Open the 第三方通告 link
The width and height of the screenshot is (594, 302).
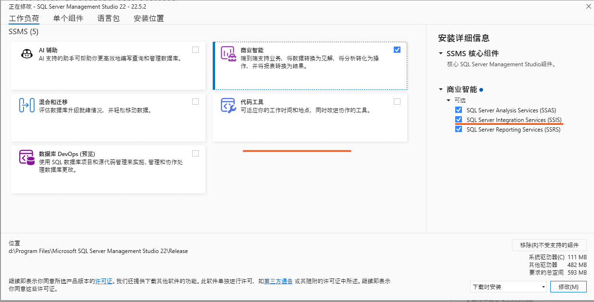[x=279, y=281]
